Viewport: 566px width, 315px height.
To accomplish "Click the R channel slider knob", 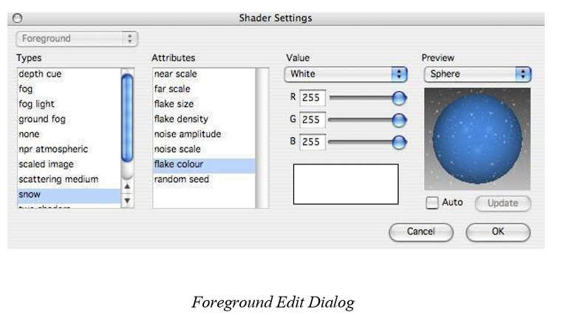I will coord(399,98).
